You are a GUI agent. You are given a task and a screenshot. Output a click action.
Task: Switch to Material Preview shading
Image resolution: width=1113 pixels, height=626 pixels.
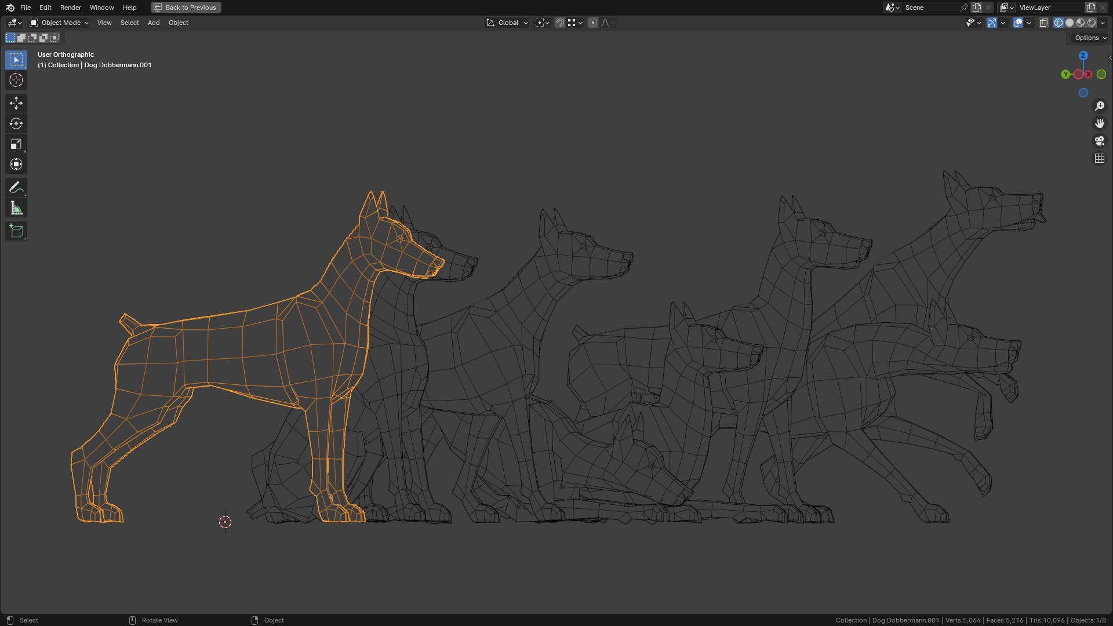[x=1081, y=23]
